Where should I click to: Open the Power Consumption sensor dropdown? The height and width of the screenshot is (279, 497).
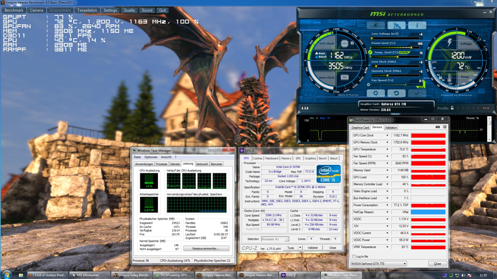387,205
